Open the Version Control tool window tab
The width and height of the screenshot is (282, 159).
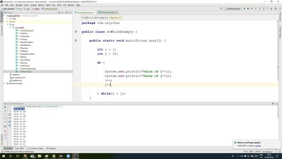click(35, 148)
